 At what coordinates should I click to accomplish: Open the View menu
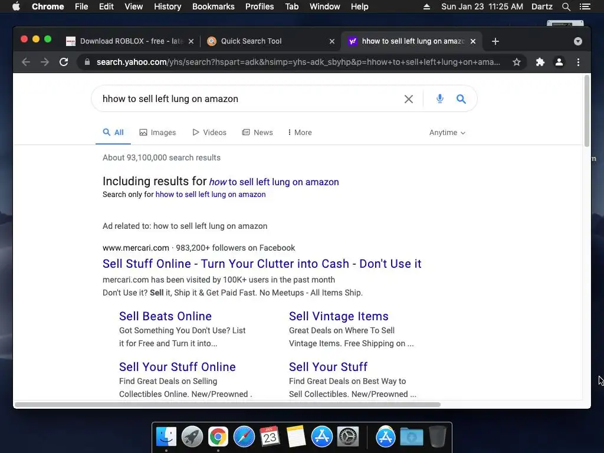[134, 6]
